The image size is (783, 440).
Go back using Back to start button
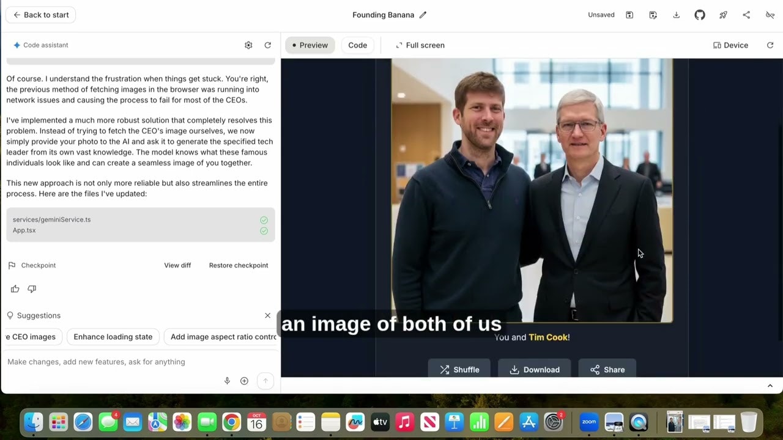point(40,15)
